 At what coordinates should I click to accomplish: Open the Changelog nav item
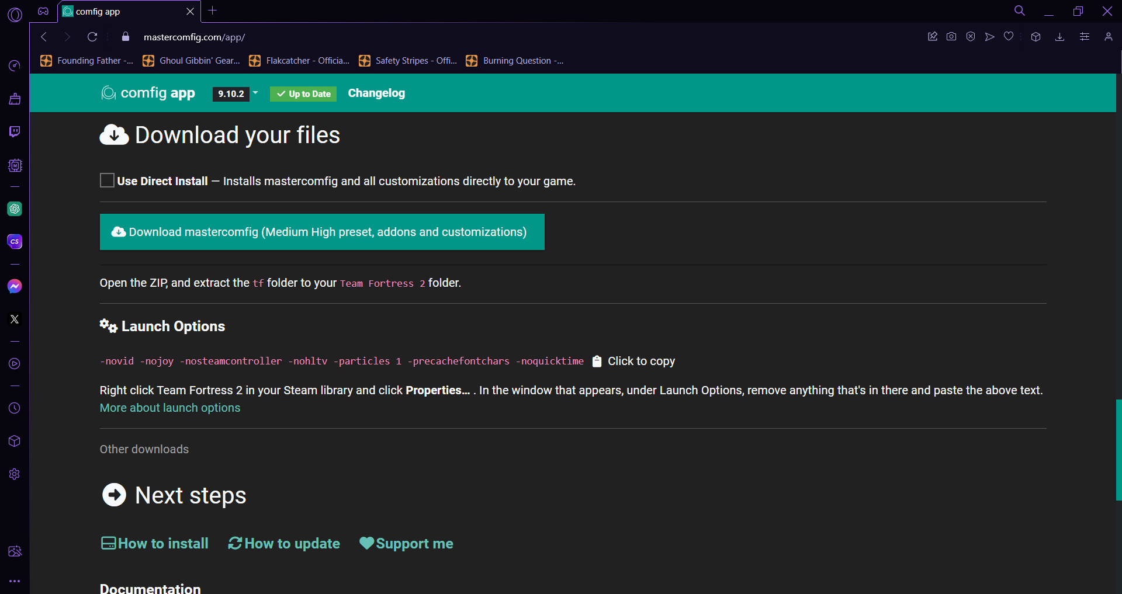coord(376,93)
